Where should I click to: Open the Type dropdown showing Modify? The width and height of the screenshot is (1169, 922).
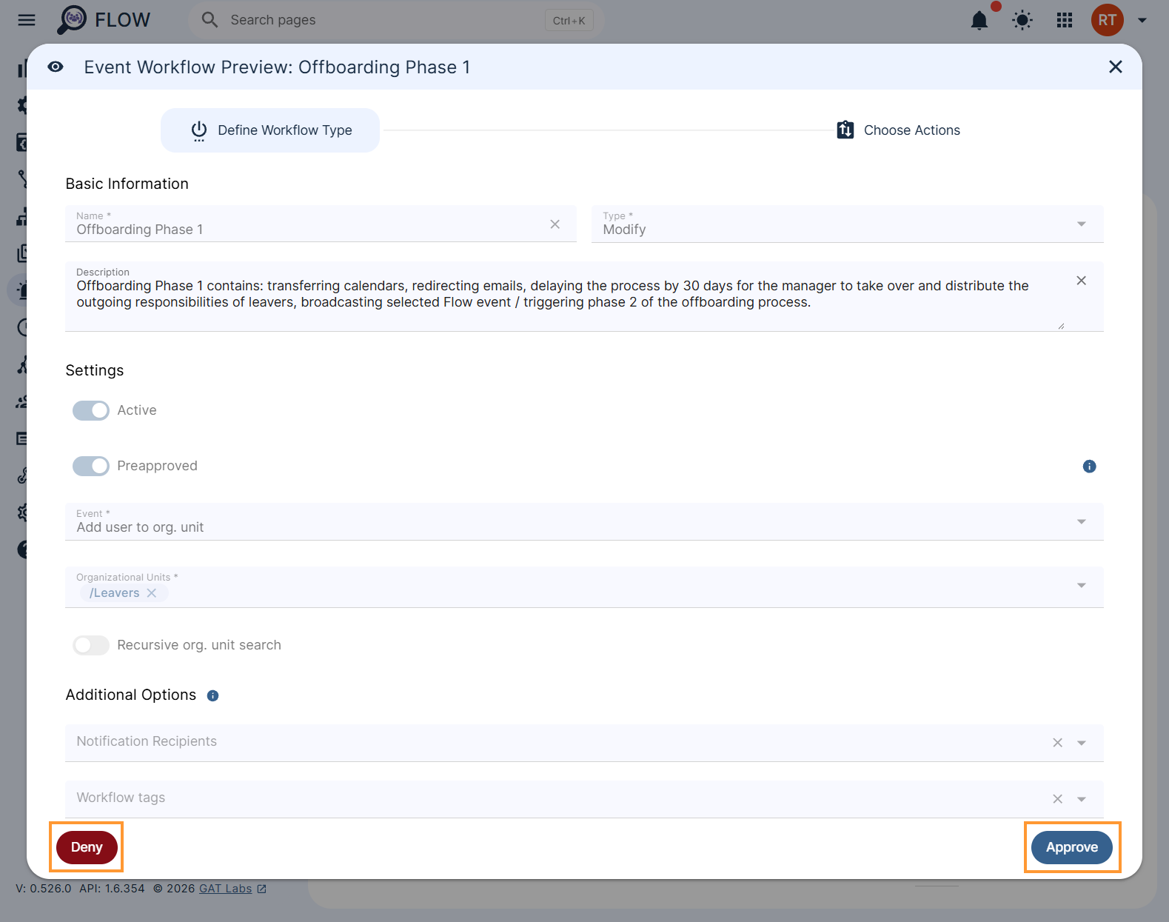pyautogui.click(x=847, y=224)
